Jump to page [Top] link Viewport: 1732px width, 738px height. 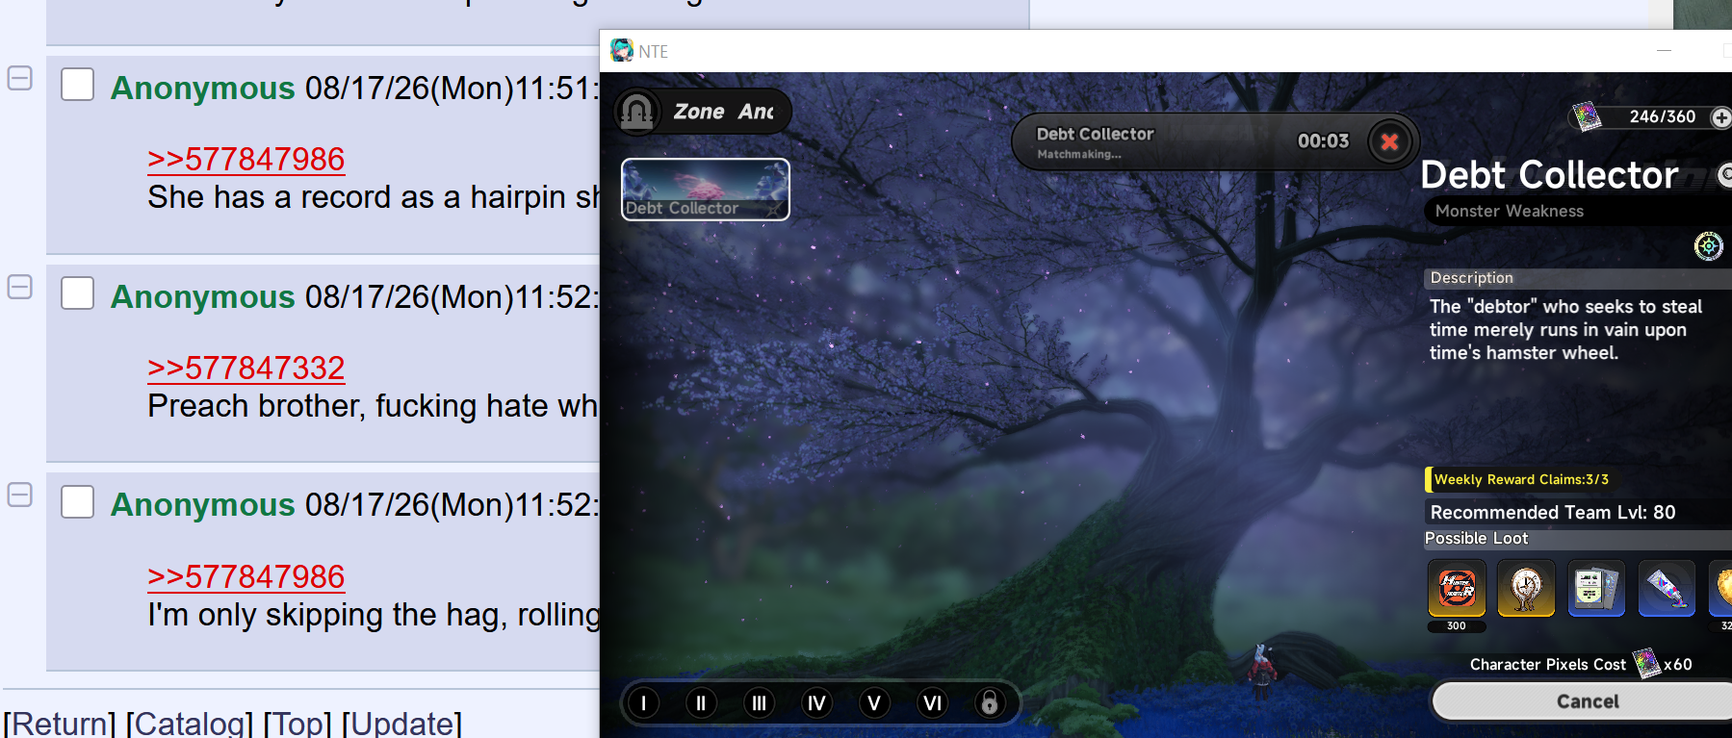(x=297, y=724)
